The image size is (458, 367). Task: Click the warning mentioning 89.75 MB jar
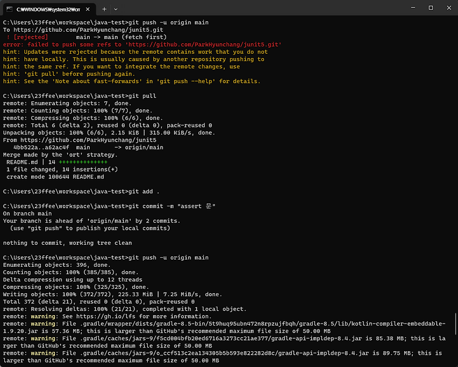coord(222,357)
